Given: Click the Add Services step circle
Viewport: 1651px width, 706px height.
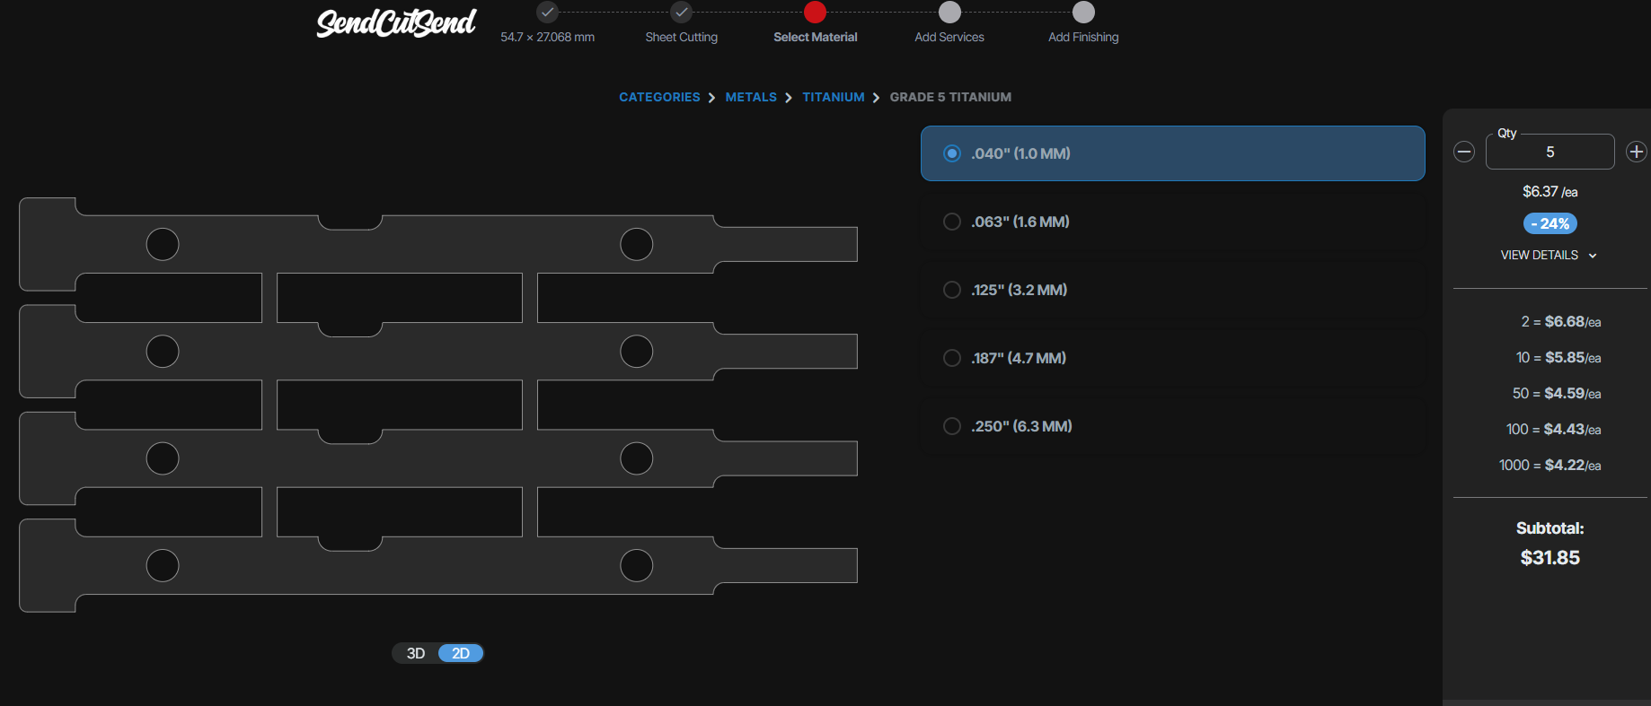Looking at the screenshot, I should (949, 13).
